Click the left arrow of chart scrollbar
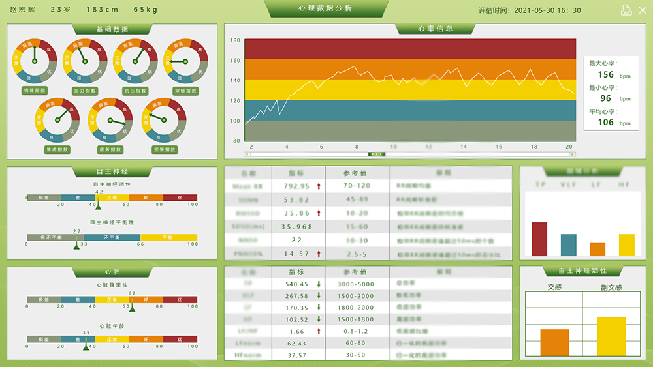Viewport: 653px width, 367px height. click(x=247, y=154)
